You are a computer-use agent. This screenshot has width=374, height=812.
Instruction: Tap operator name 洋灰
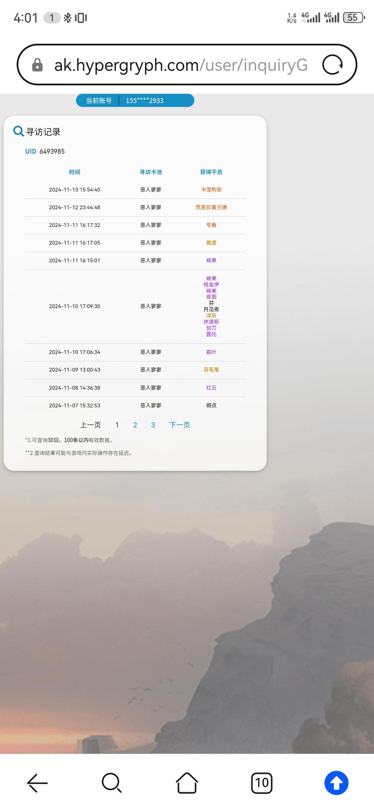(211, 315)
